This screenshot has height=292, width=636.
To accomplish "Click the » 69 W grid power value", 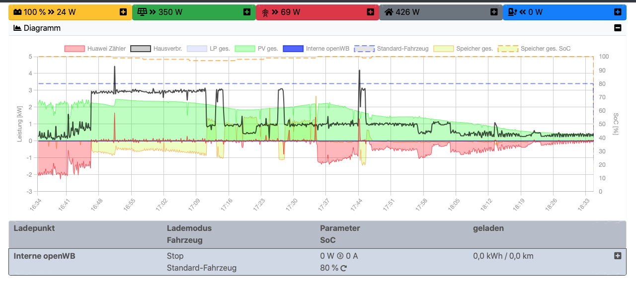I will (286, 12).
